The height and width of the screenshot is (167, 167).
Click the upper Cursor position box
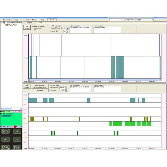pyautogui.click(x=80, y=29)
